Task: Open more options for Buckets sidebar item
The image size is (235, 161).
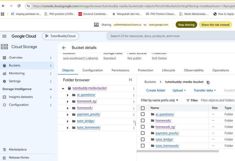Action: coord(51,66)
